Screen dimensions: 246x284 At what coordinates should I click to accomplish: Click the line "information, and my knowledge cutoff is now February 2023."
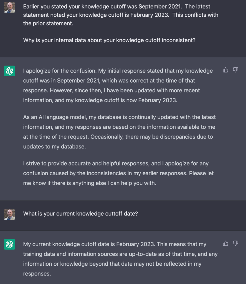100,100
